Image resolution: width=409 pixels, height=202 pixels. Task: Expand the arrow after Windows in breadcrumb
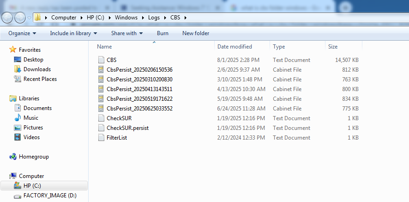click(143, 18)
